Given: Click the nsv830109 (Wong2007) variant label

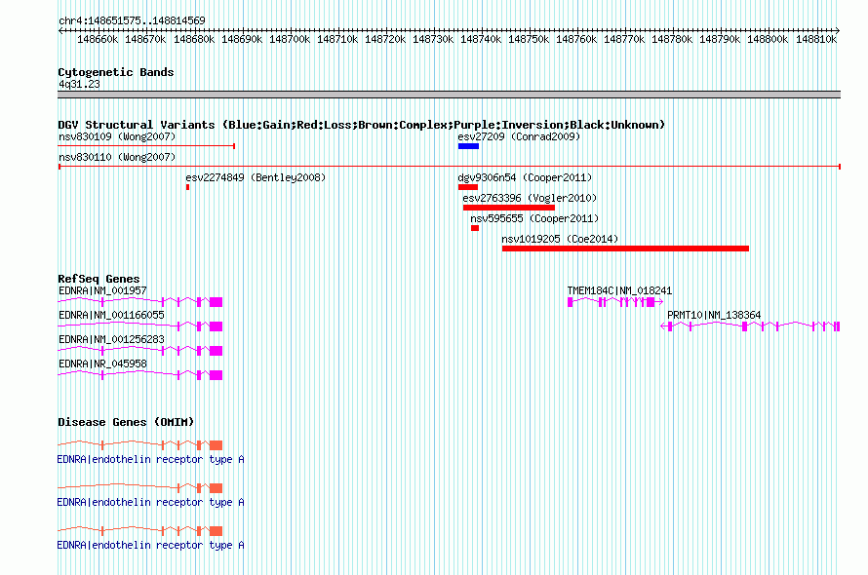Looking at the screenshot, I should point(117,136).
